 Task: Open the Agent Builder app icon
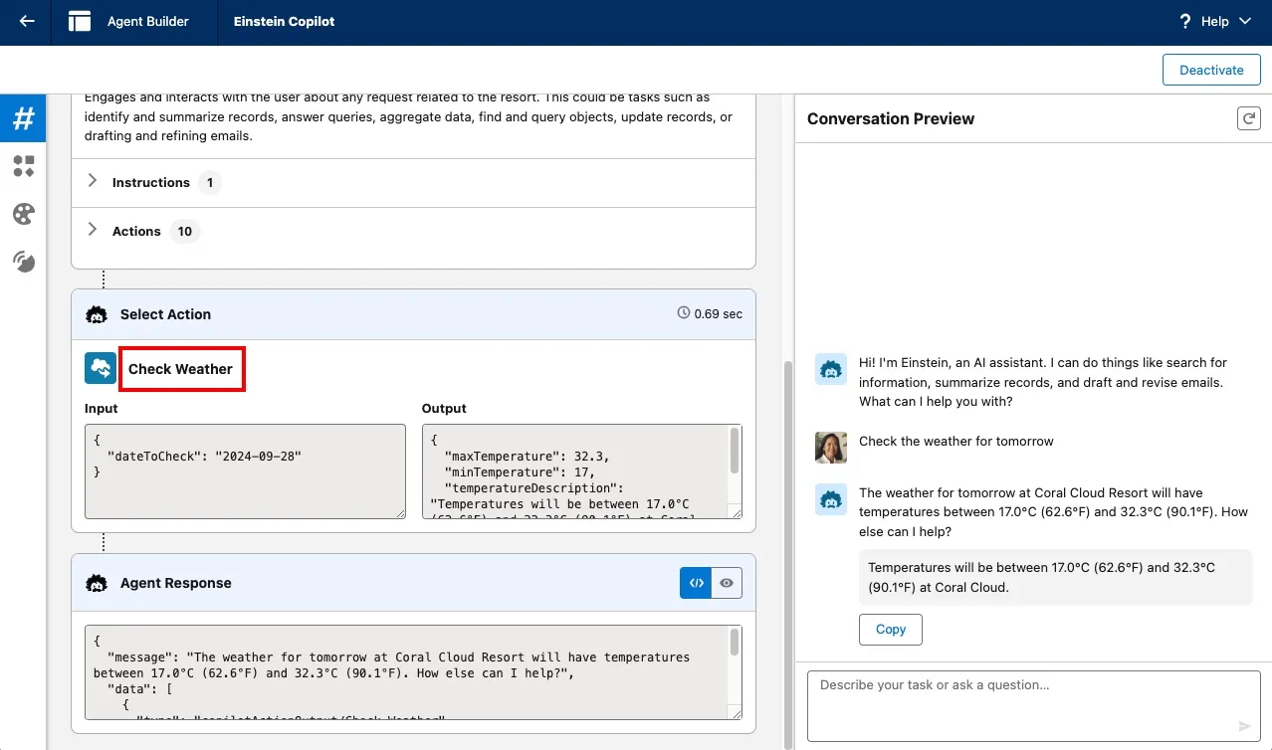[x=80, y=21]
